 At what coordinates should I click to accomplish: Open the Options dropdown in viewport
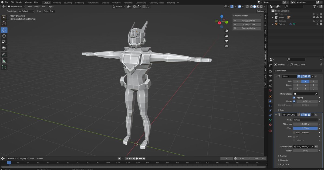click(261, 11)
